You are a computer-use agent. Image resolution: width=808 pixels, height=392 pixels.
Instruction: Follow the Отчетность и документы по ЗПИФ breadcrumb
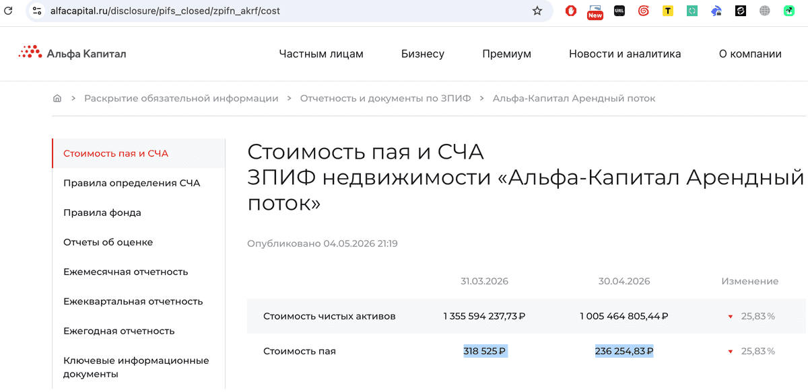click(x=385, y=98)
